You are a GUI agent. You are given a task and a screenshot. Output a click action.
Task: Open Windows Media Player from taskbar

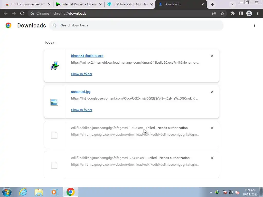point(54,192)
